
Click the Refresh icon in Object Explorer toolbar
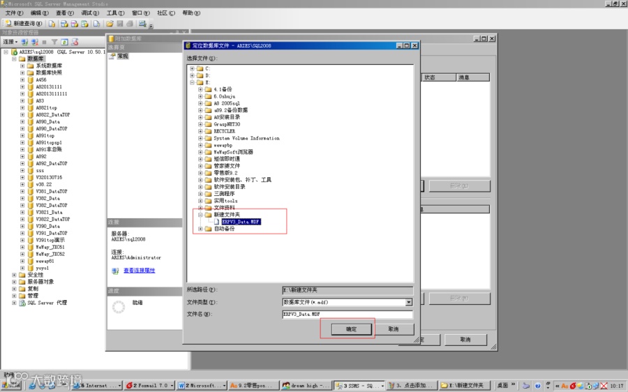[x=64, y=42]
